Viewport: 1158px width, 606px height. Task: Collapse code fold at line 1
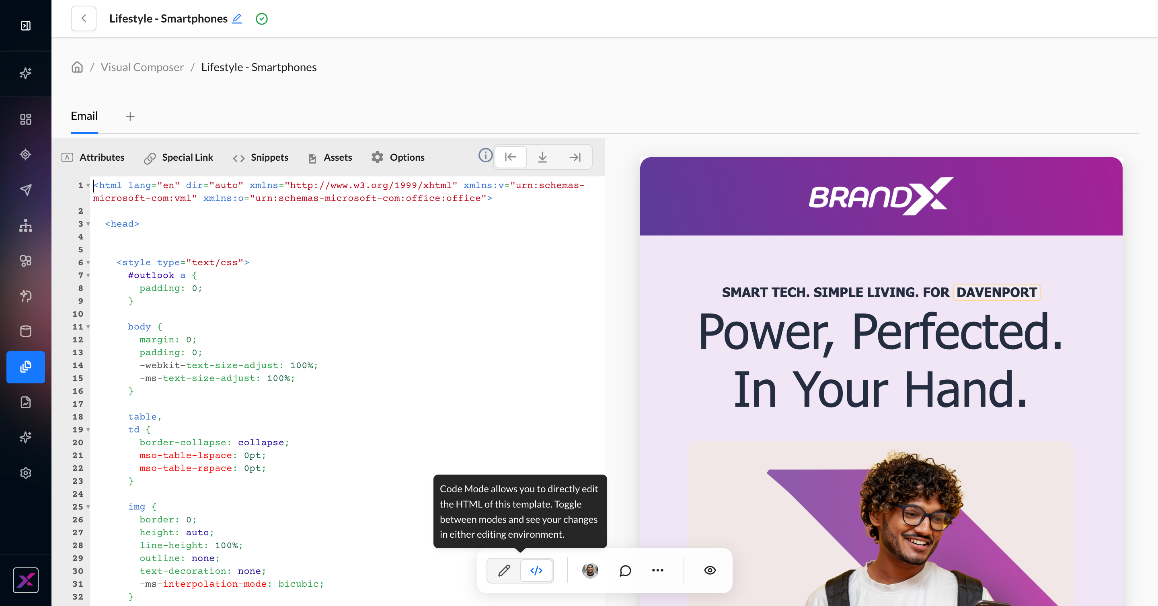coord(88,185)
